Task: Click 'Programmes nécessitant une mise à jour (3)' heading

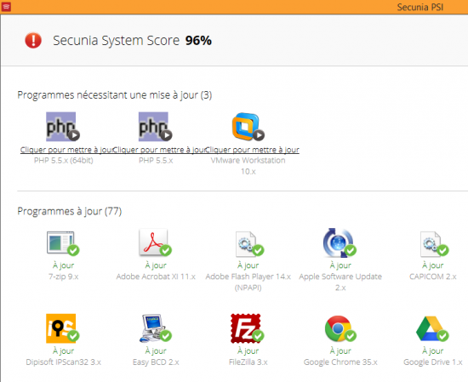Action: 115,95
